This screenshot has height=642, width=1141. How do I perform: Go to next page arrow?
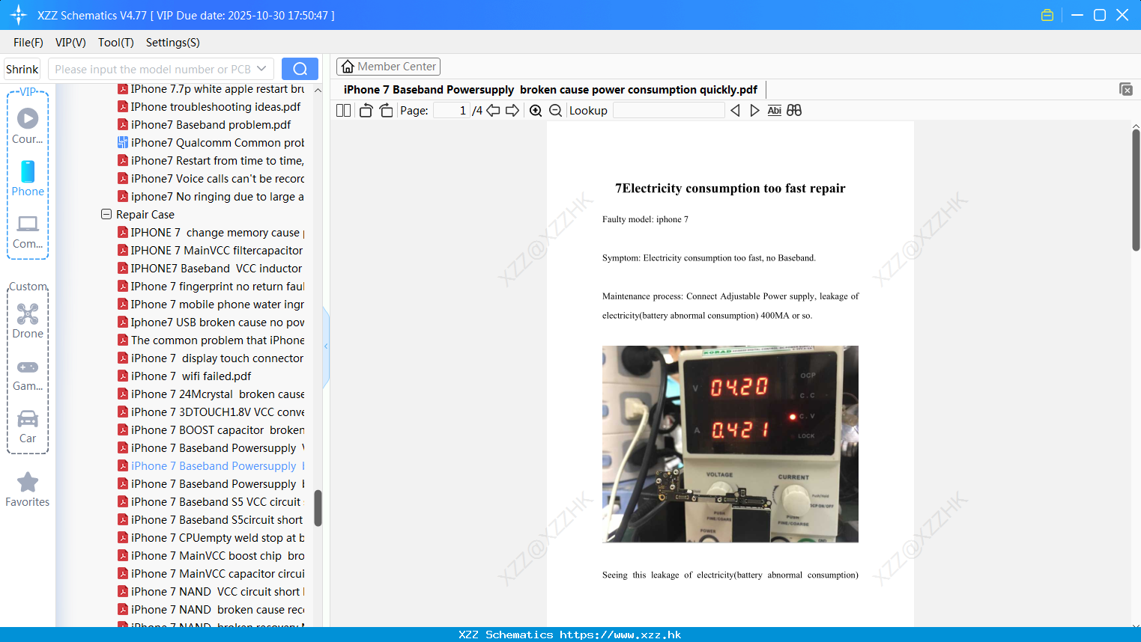pyautogui.click(x=512, y=111)
